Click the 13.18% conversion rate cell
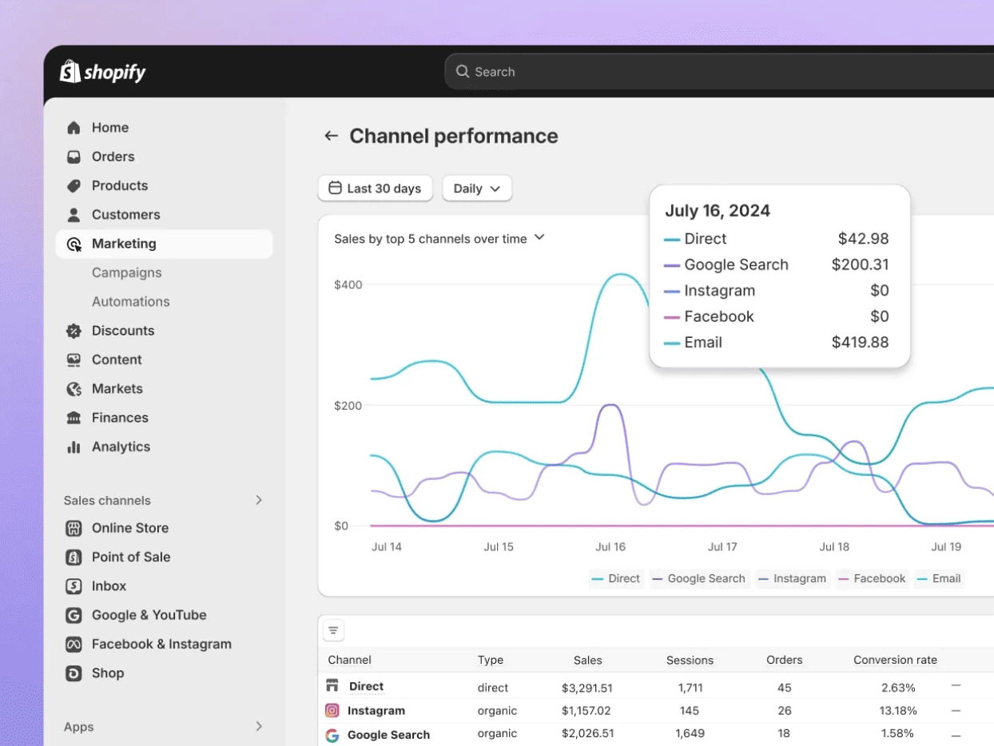 (x=897, y=711)
